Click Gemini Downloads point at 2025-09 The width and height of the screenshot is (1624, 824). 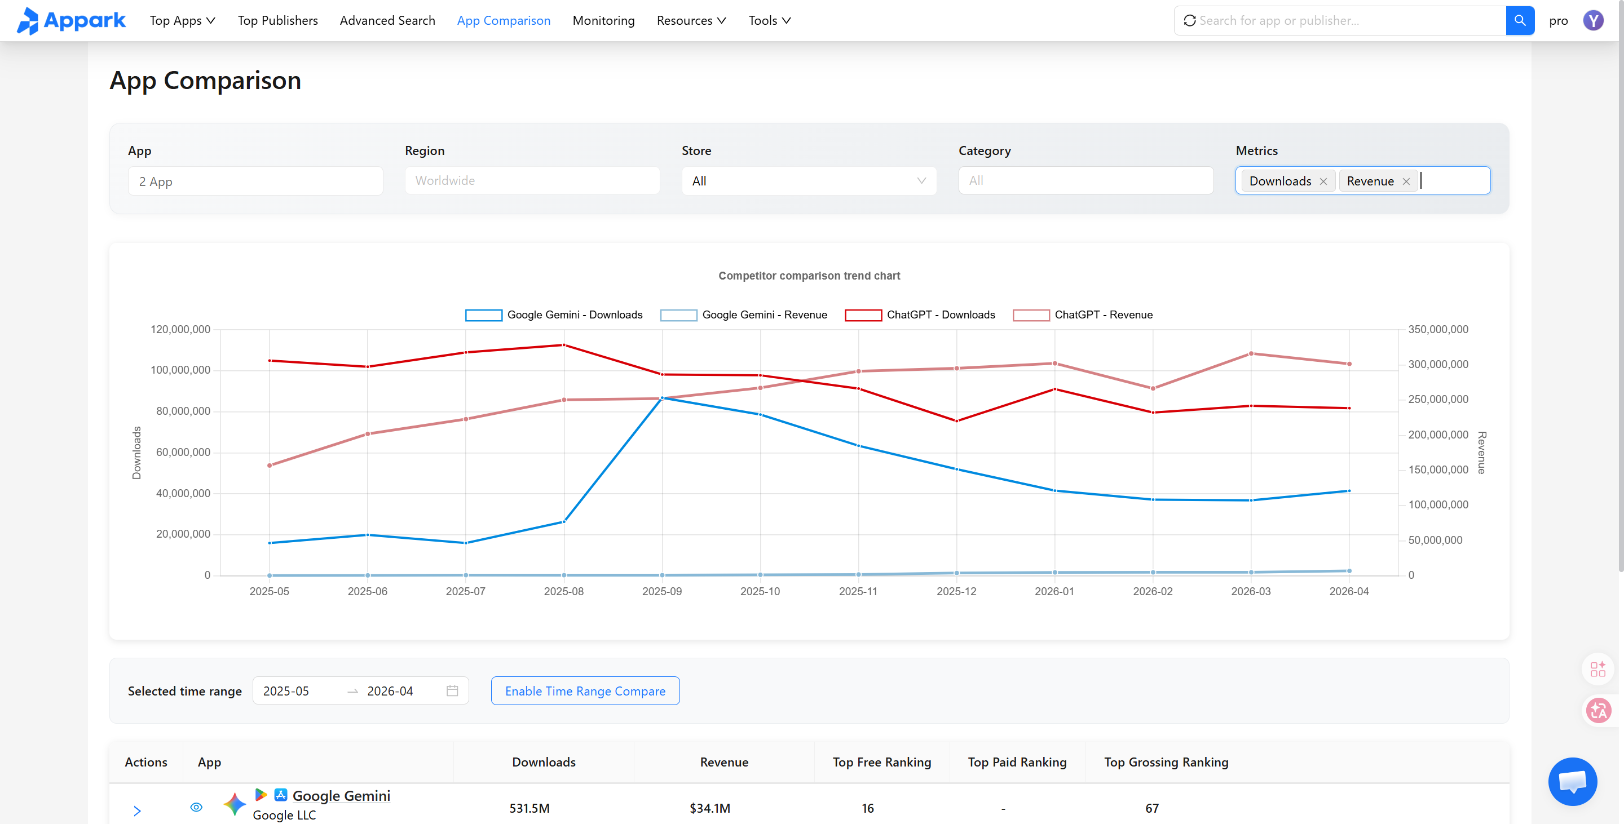pyautogui.click(x=662, y=398)
